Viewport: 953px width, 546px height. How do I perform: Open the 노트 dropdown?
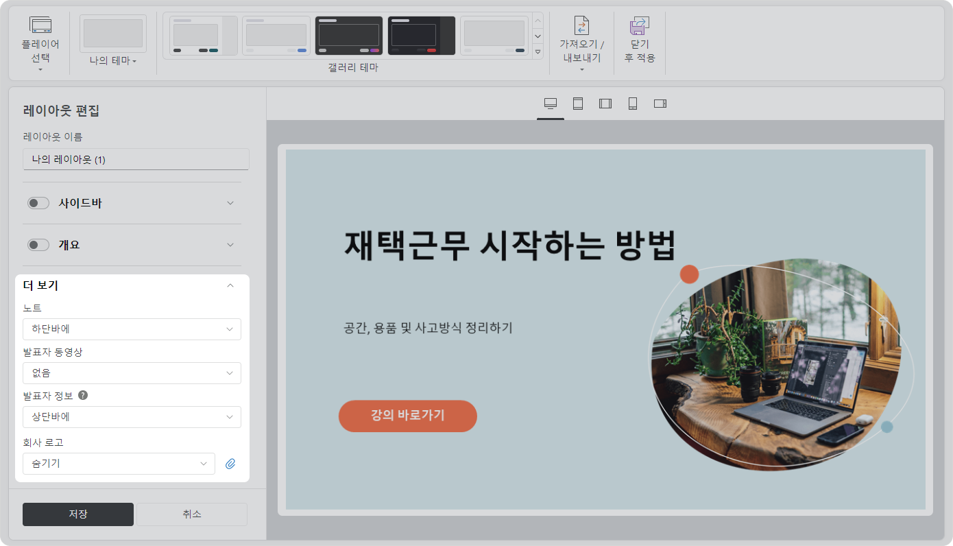point(132,329)
